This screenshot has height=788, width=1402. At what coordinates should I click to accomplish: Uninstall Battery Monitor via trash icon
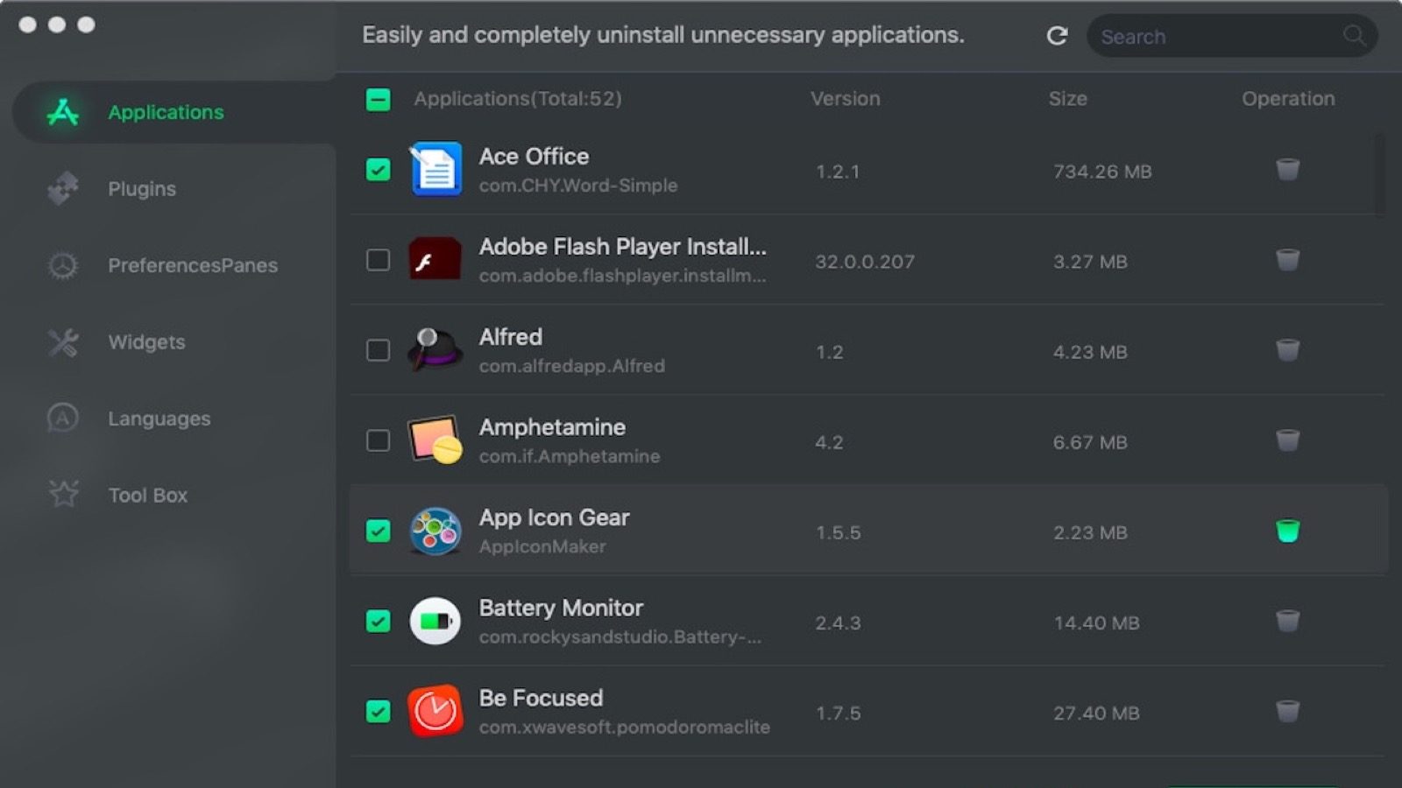[1287, 621]
